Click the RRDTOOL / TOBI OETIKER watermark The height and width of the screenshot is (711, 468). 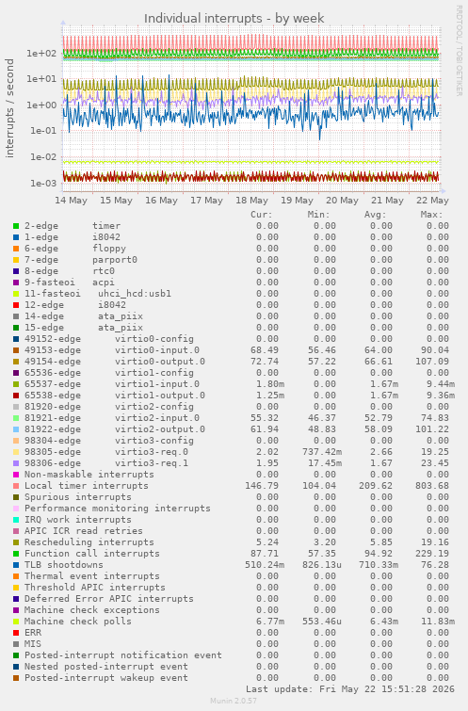(x=459, y=50)
